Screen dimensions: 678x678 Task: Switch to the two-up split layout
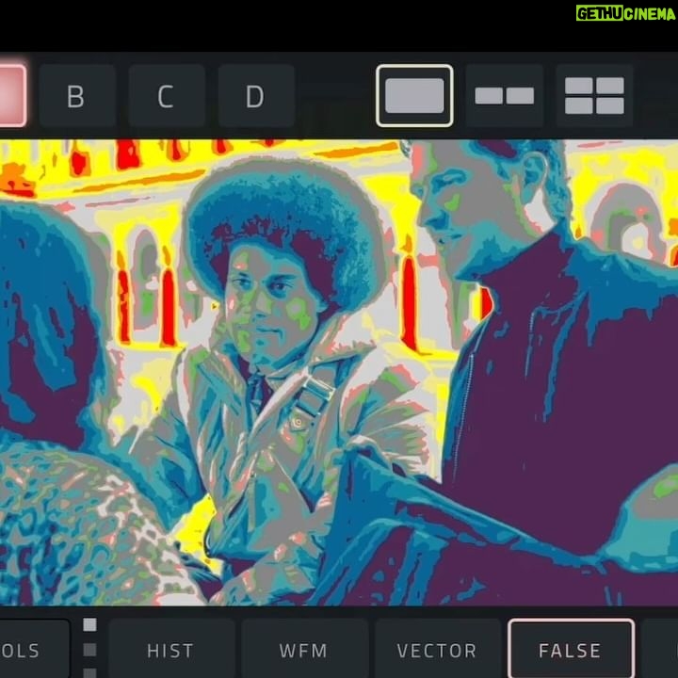click(x=504, y=96)
